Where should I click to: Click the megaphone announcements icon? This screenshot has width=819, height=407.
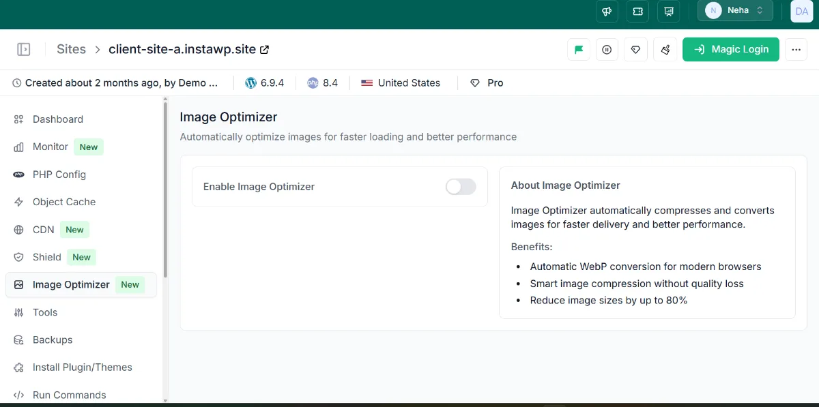[607, 11]
